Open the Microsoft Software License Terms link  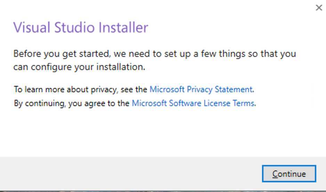(x=193, y=103)
